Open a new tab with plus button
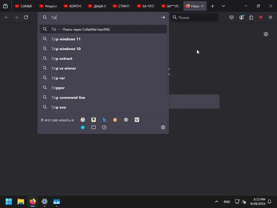Image resolution: width=277 pixels, height=208 pixels. [x=213, y=6]
